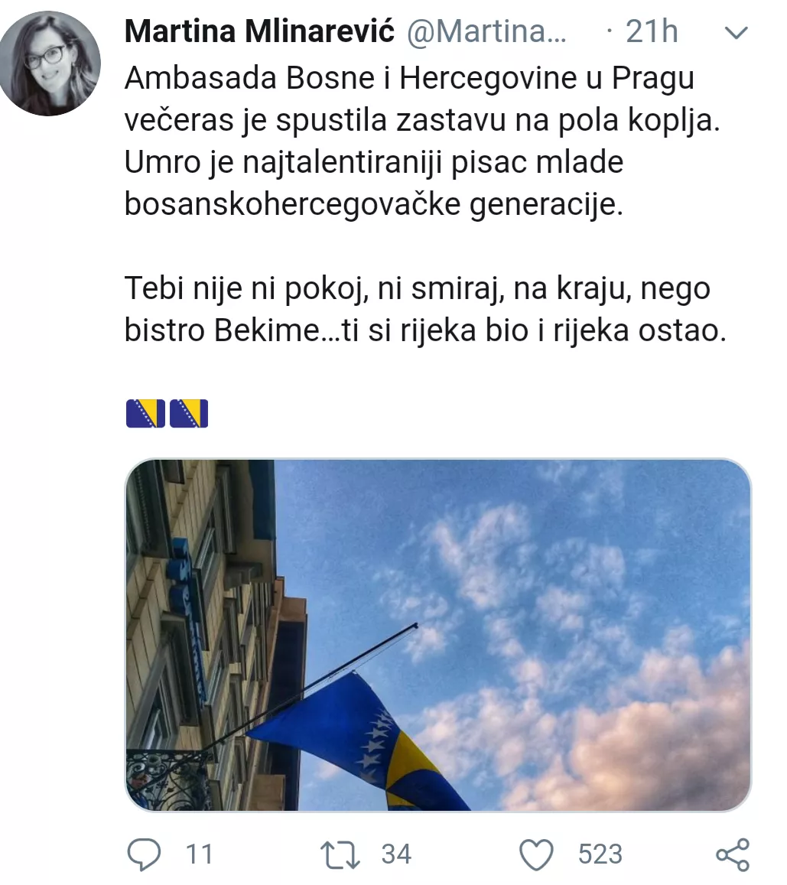Image resolution: width=787 pixels, height=885 pixels.
Task: Open Martina Mlinarević's profile avatar
Action: coord(50,63)
